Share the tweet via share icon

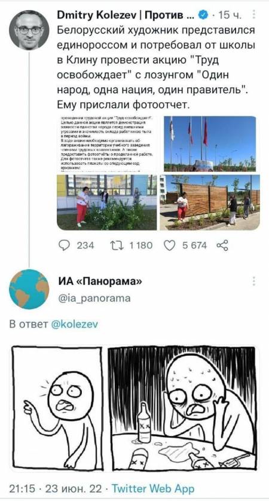(222, 245)
